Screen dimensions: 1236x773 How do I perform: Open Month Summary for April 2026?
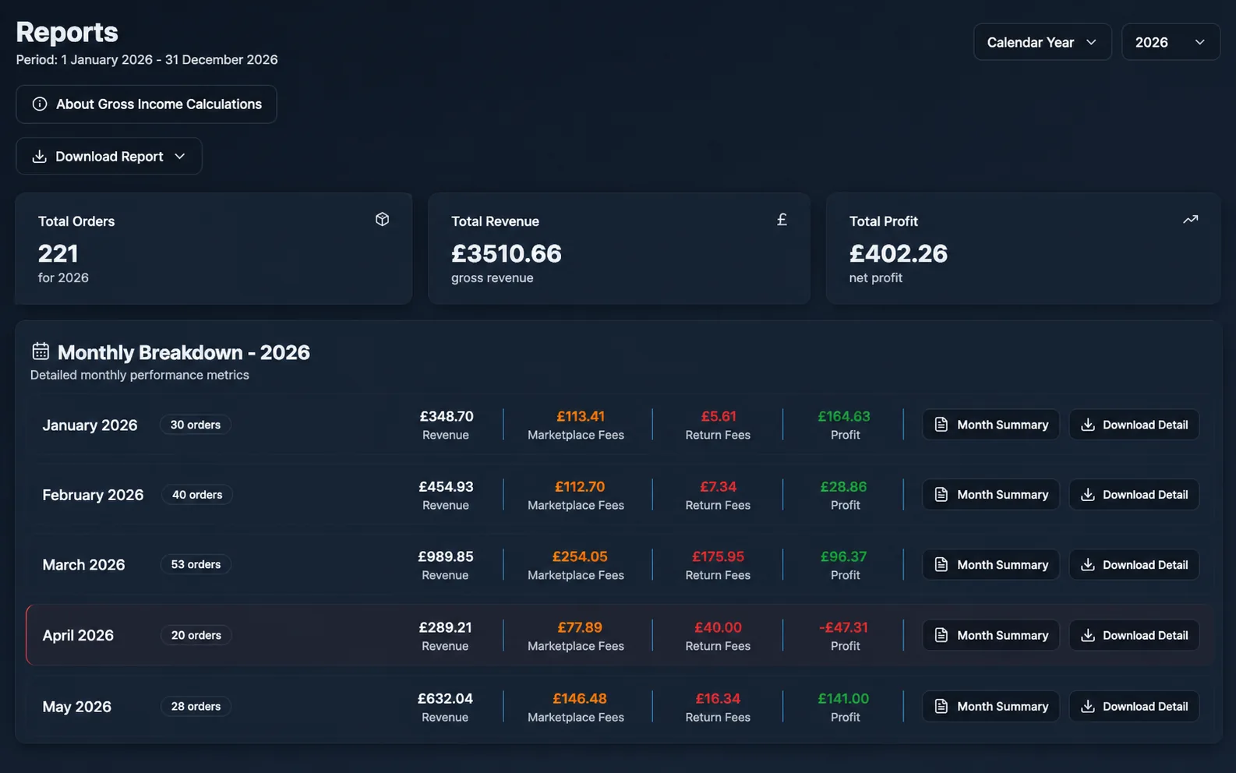(x=991, y=635)
